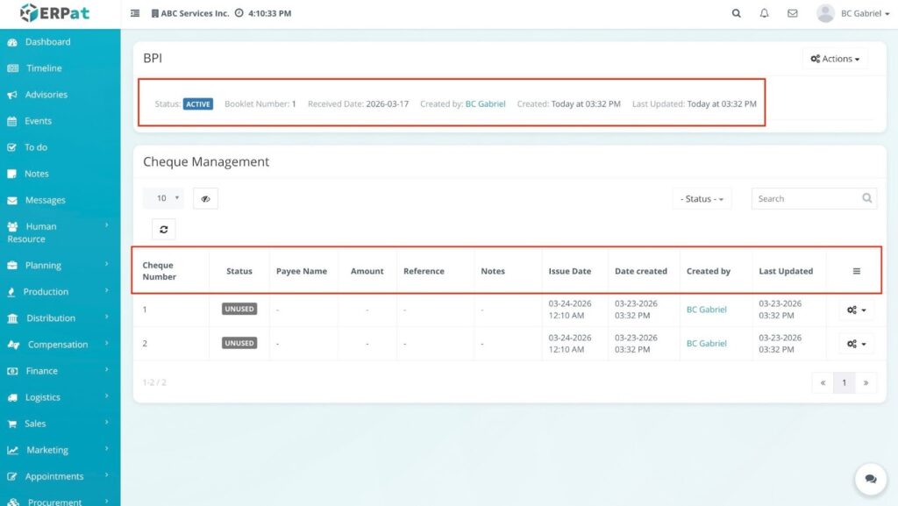Sort by the Cheque Number column header
This screenshot has height=506, width=898.
160,271
